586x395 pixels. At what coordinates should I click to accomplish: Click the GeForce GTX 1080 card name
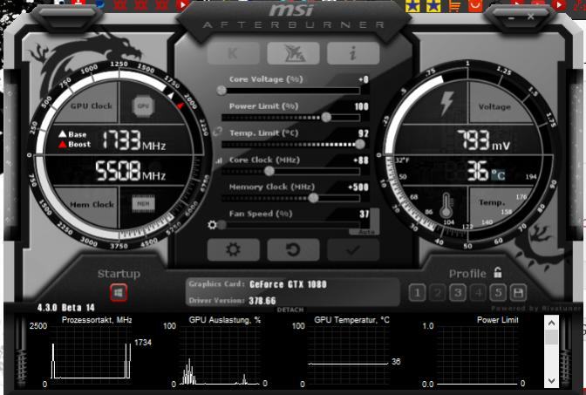tap(288, 284)
